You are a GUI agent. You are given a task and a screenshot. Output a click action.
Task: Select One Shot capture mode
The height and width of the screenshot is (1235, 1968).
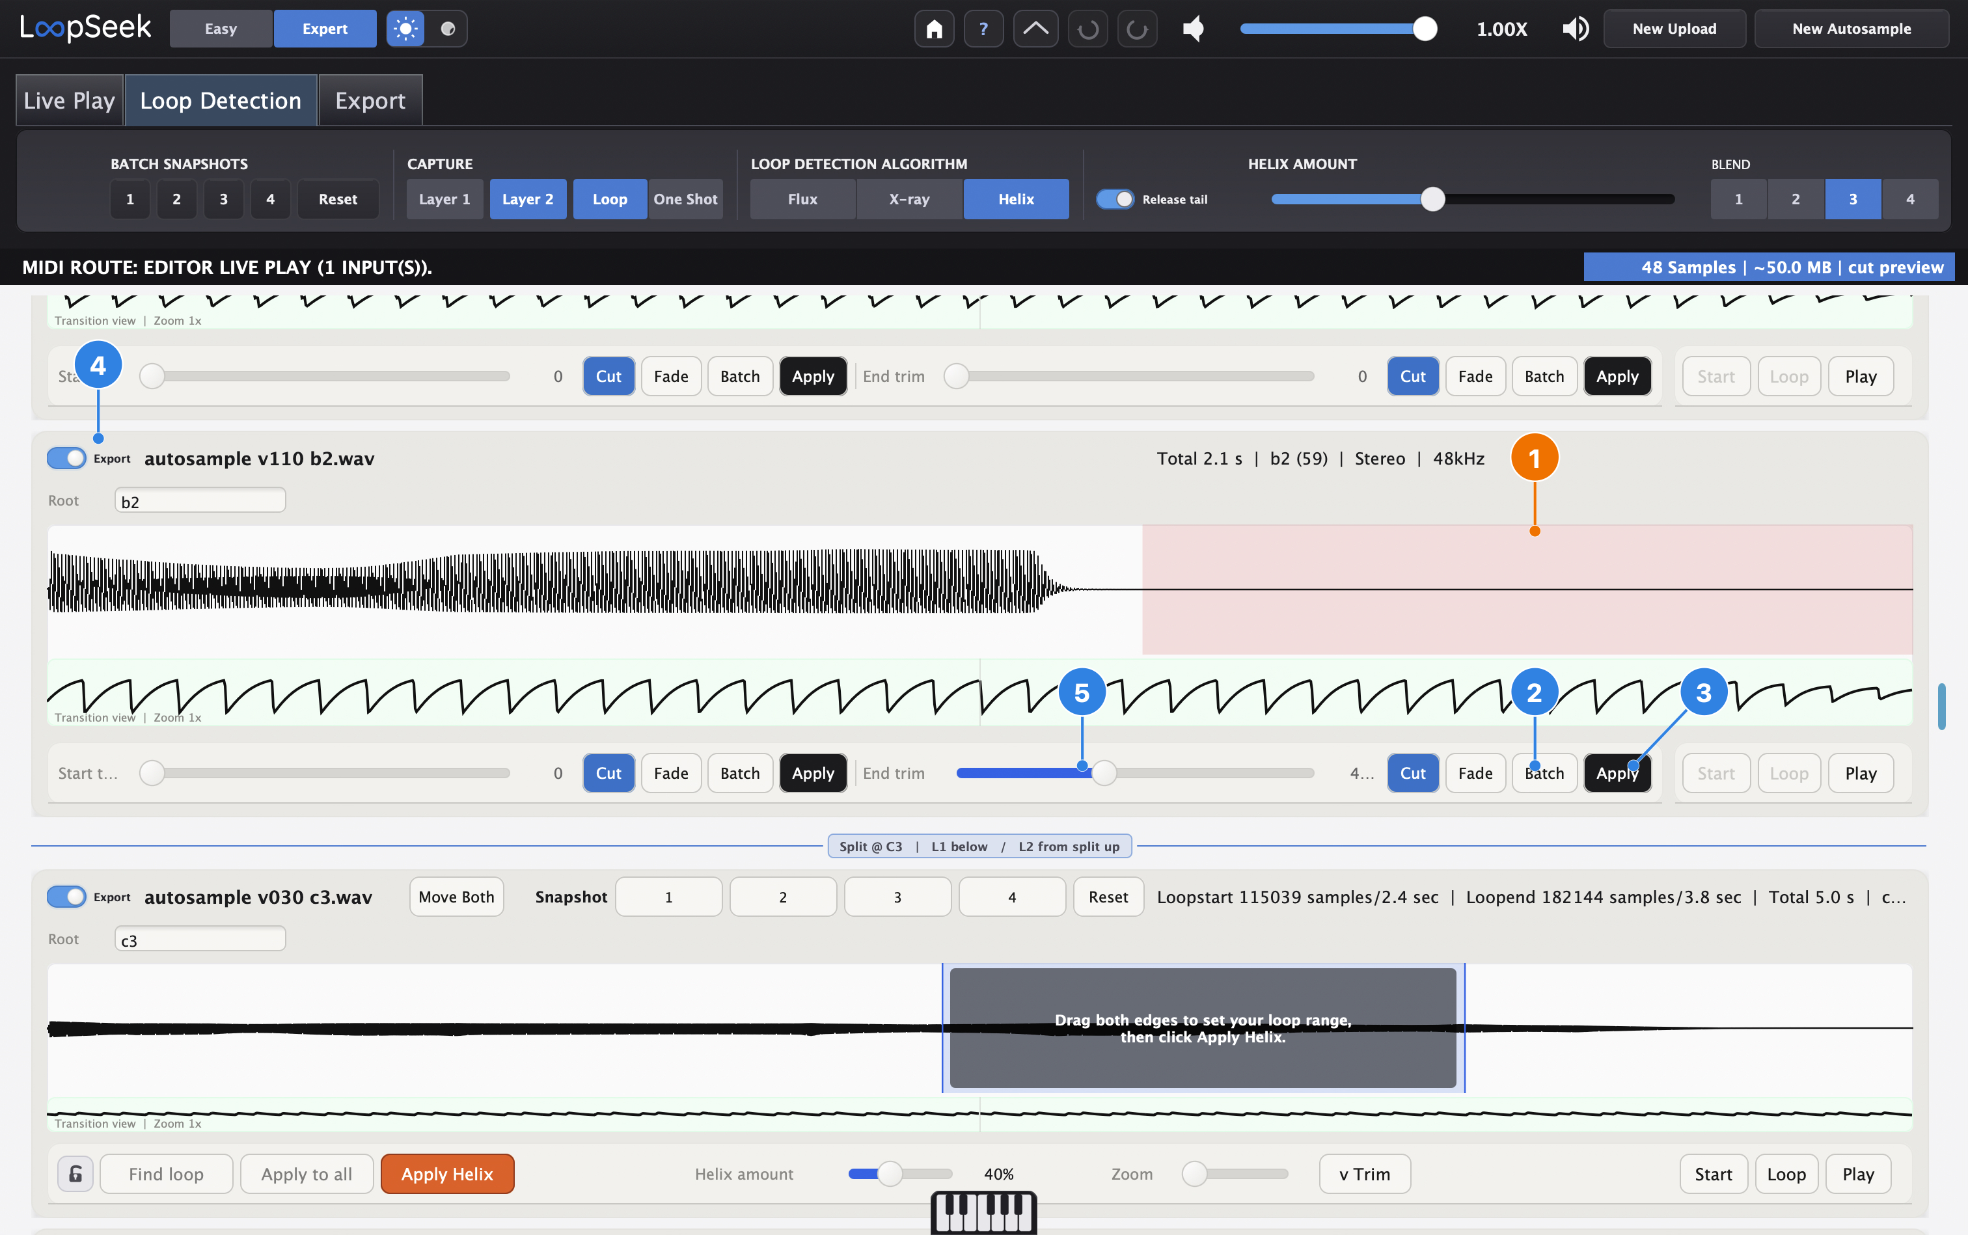pos(685,199)
